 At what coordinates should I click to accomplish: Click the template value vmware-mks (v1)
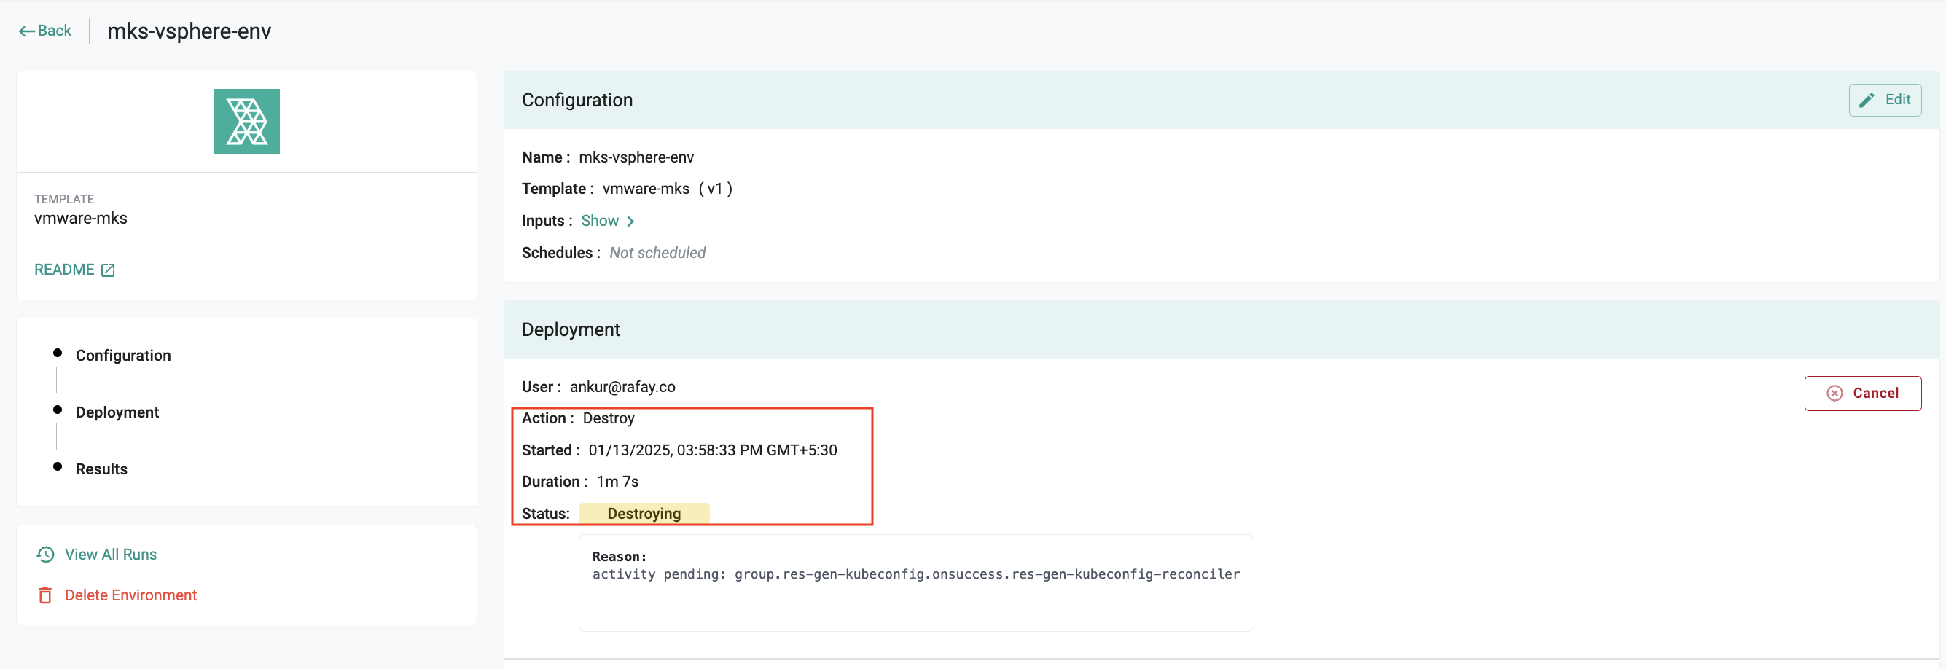[667, 189]
